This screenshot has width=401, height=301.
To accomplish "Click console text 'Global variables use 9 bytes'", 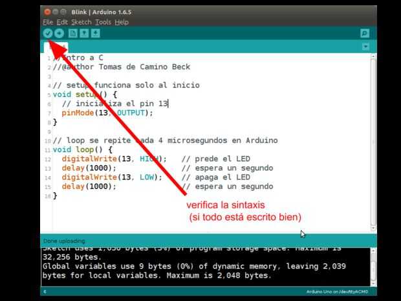I will click(107, 266).
